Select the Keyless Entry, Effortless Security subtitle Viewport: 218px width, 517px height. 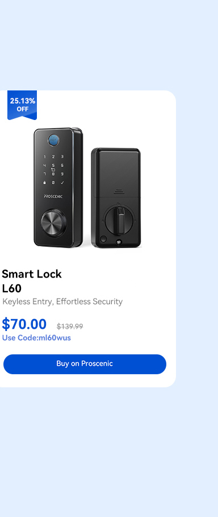[x=62, y=301]
